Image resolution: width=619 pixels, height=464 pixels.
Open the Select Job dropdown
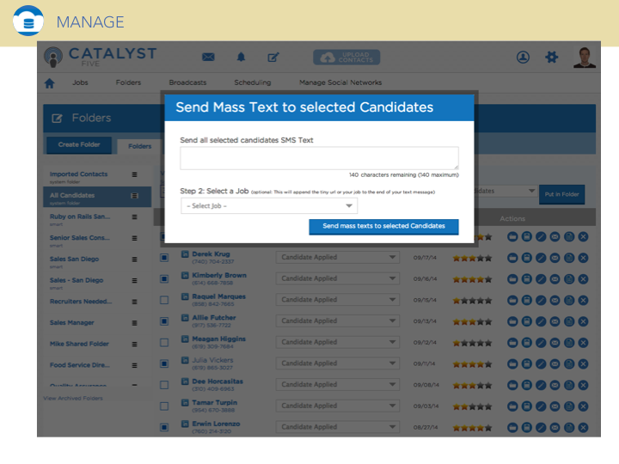[269, 206]
